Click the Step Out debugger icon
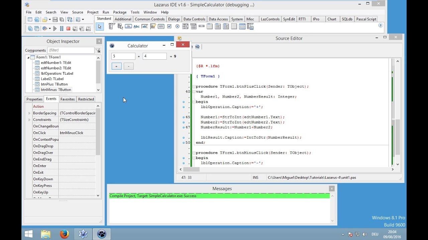Viewport: 428px width, 240px height. pos(88,29)
